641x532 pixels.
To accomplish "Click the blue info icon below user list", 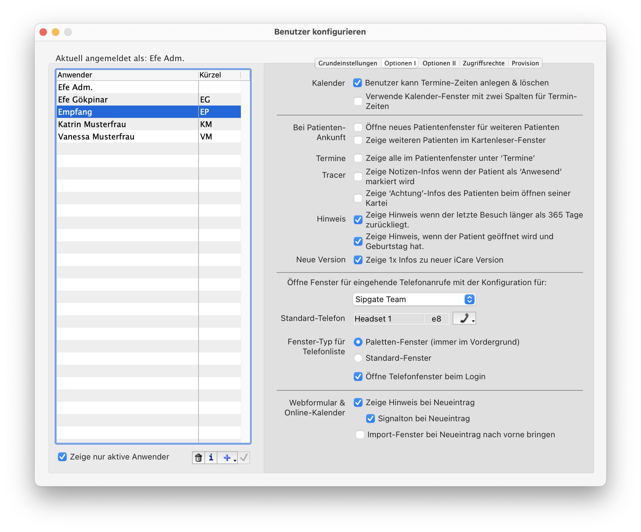I will [x=211, y=458].
